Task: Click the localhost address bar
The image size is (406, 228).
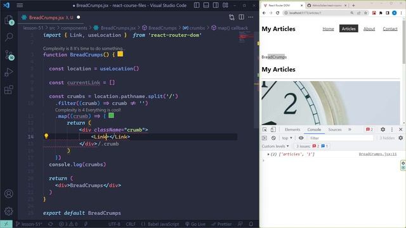Action: 317,13
